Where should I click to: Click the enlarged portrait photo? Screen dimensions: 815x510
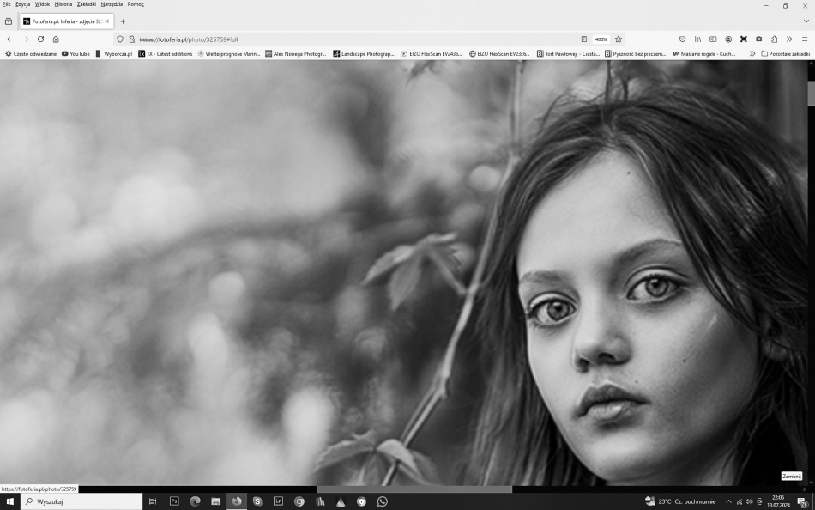(403, 273)
